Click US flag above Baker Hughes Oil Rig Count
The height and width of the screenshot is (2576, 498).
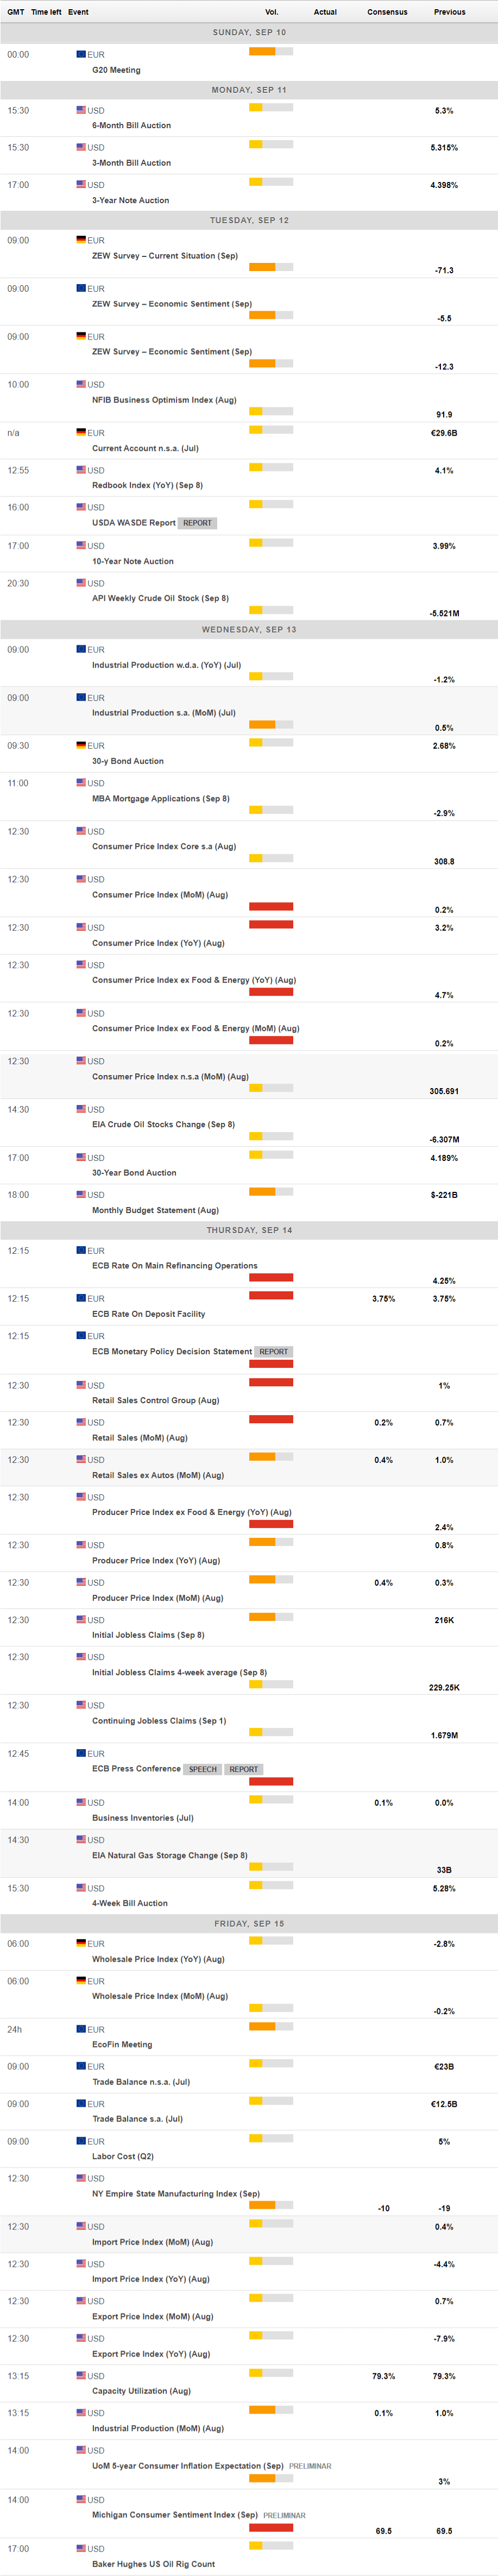point(81,2548)
